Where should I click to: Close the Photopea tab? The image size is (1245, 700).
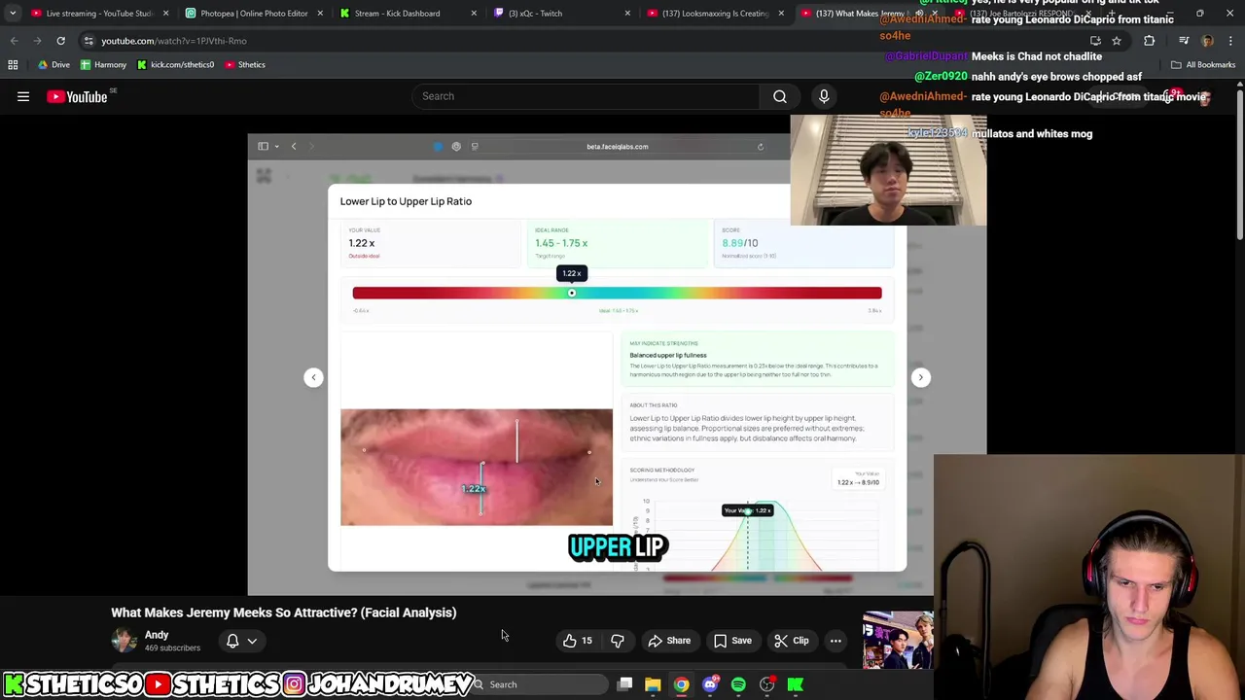coord(321,14)
